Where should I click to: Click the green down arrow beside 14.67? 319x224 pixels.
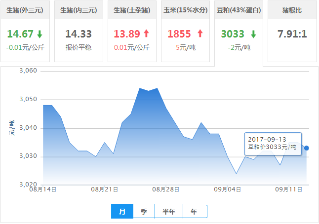pos(40,34)
